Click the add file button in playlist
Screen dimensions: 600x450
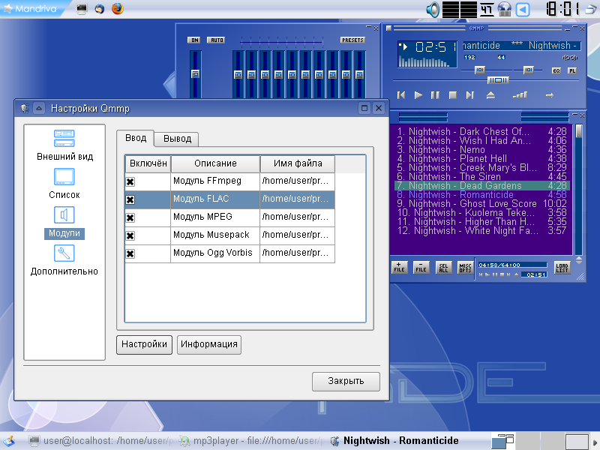point(400,268)
